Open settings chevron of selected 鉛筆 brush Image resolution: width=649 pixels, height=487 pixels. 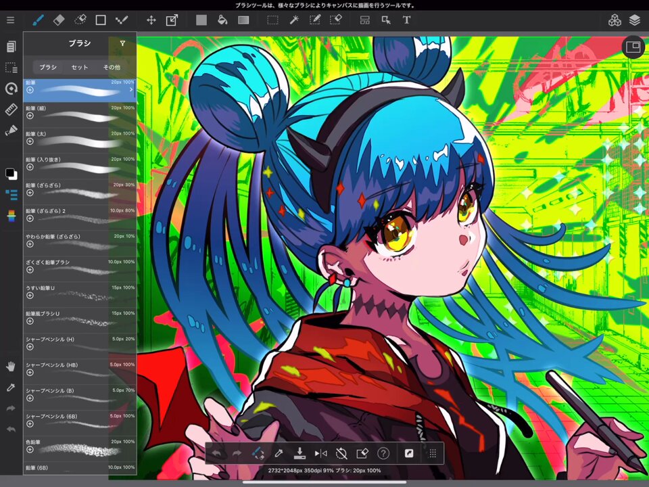131,89
